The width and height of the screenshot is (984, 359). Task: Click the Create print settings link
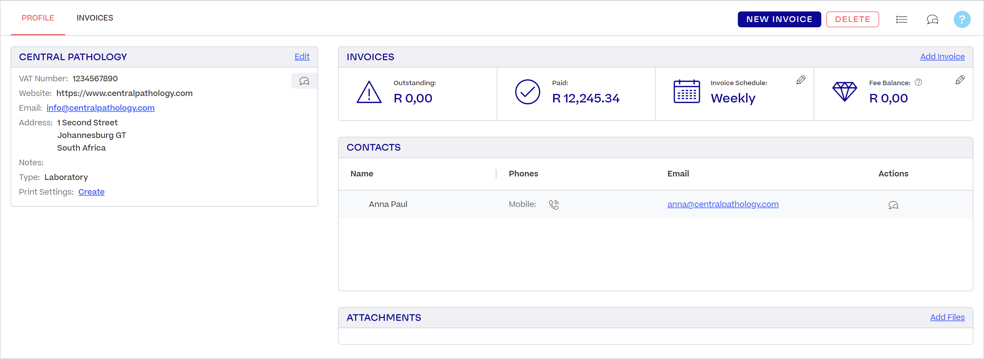91,192
